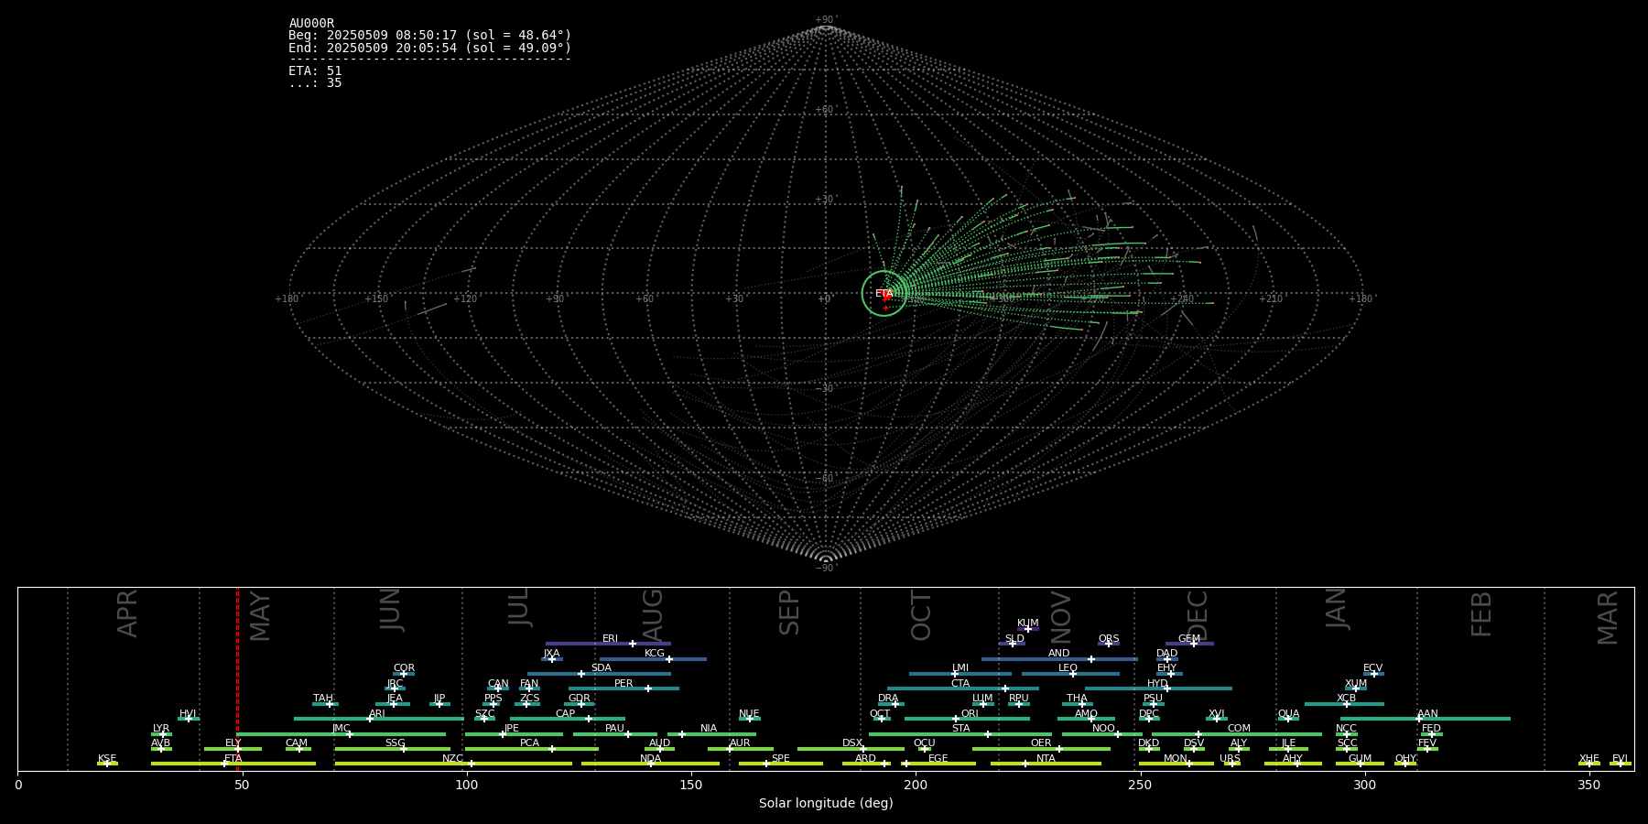Click the SSG shower label
The width and height of the screenshot is (1648, 824).
coord(395,743)
